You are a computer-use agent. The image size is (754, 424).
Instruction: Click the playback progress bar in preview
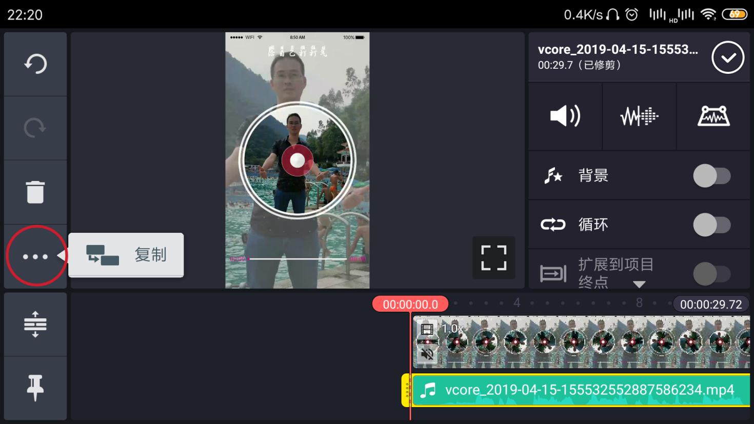[296, 259]
